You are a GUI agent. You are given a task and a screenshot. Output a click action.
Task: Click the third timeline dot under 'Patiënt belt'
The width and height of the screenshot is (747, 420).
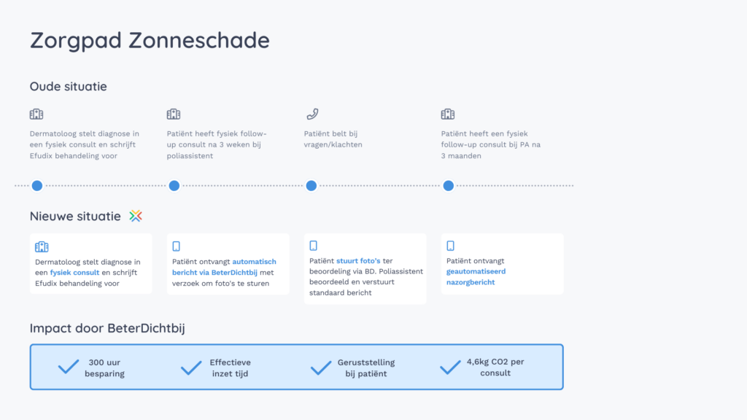(x=311, y=186)
